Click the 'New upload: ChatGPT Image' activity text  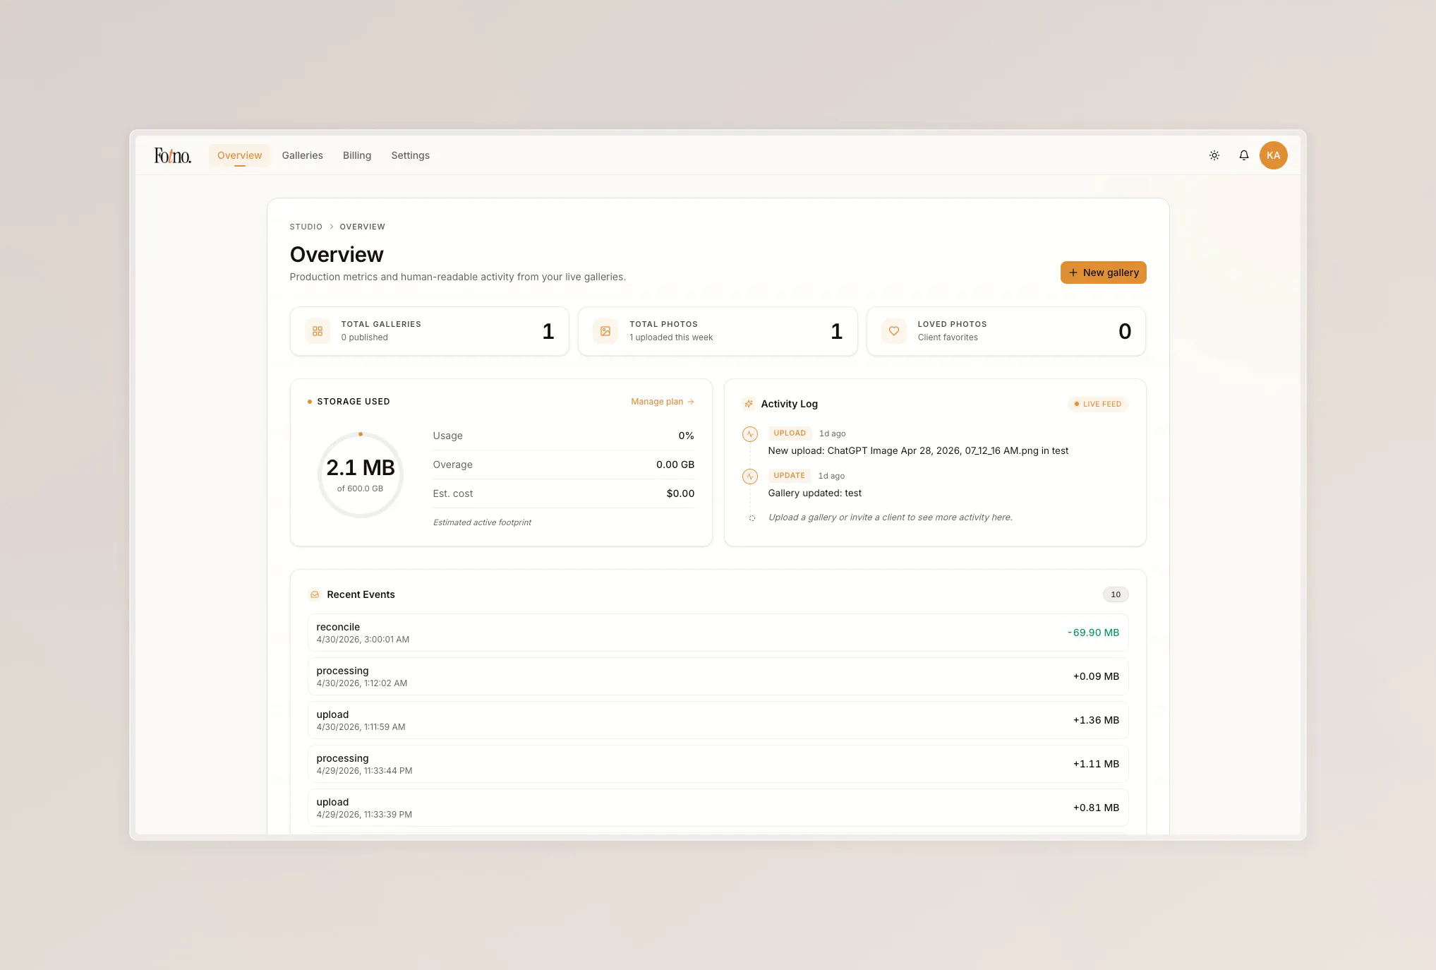pos(918,450)
